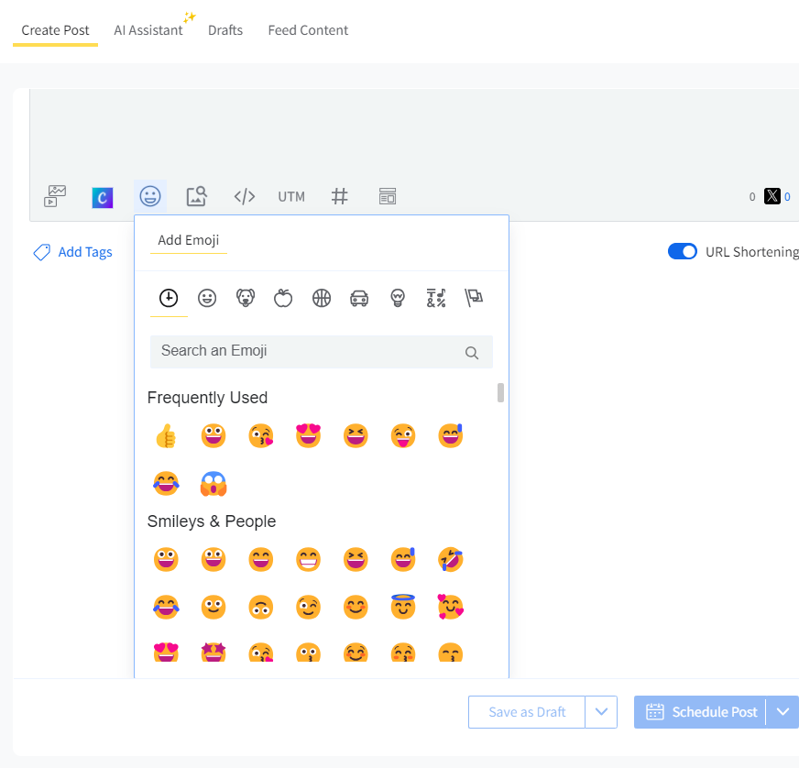Pick the thumbs up emoji
Image resolution: width=799 pixels, height=768 pixels.
click(x=166, y=436)
